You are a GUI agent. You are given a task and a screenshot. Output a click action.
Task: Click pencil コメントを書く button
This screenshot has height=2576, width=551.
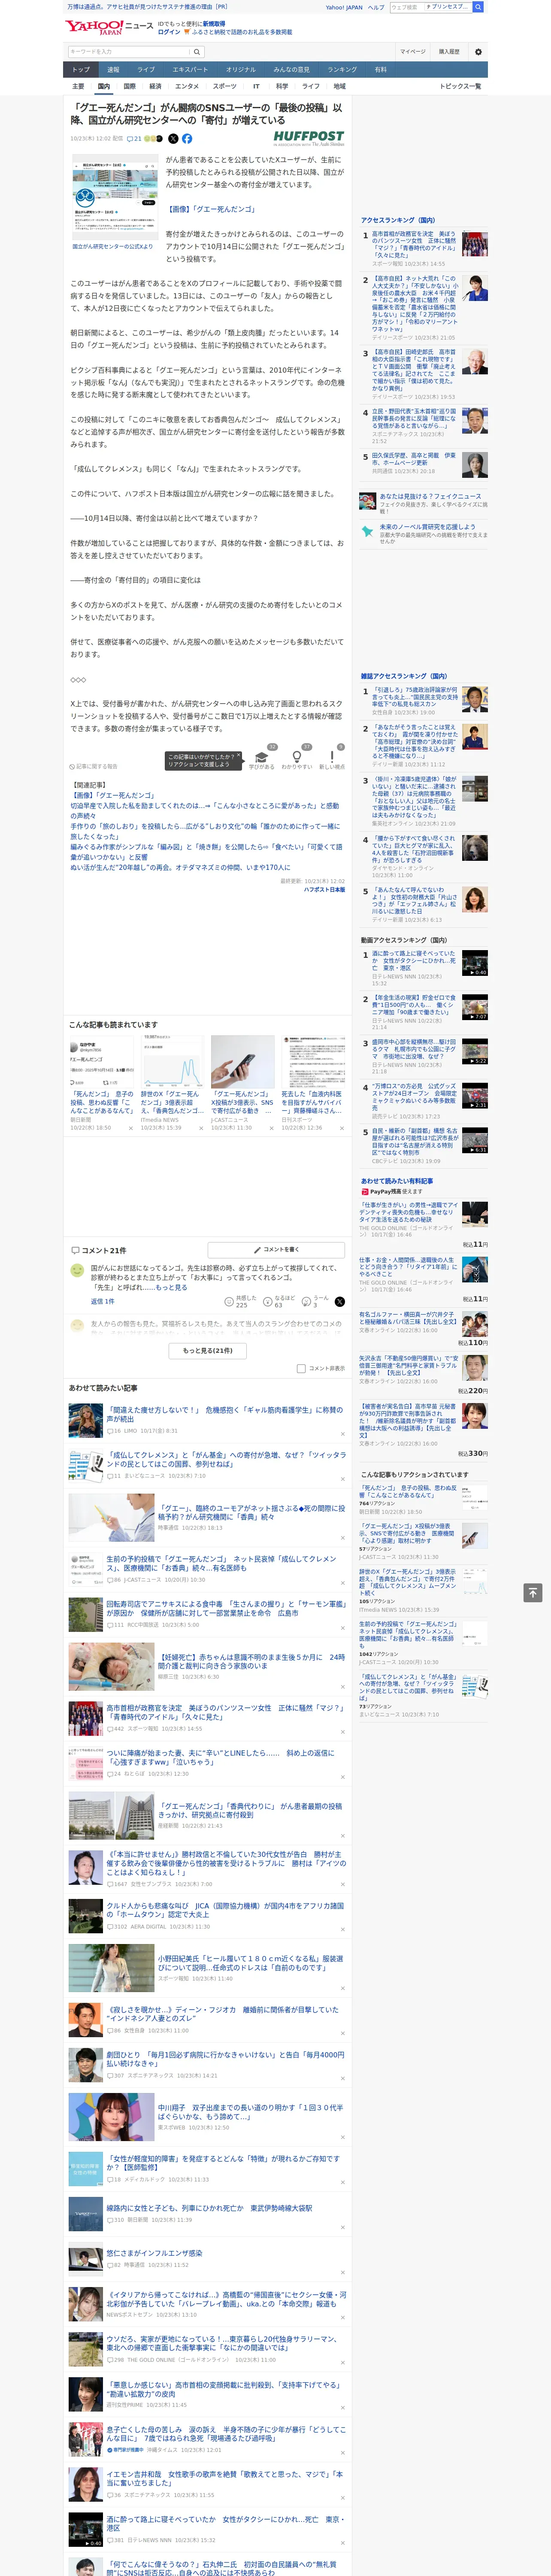point(276,1249)
